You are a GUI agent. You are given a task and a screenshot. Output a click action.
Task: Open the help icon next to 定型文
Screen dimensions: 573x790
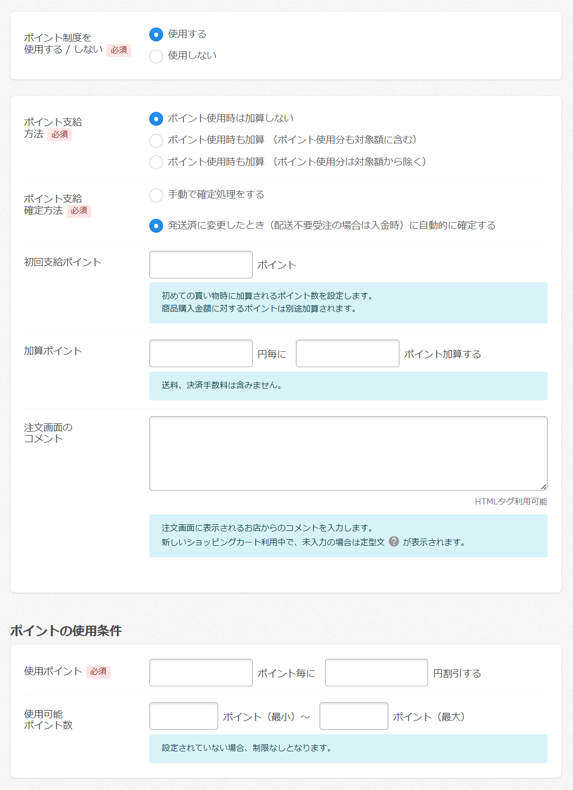pyautogui.click(x=393, y=541)
